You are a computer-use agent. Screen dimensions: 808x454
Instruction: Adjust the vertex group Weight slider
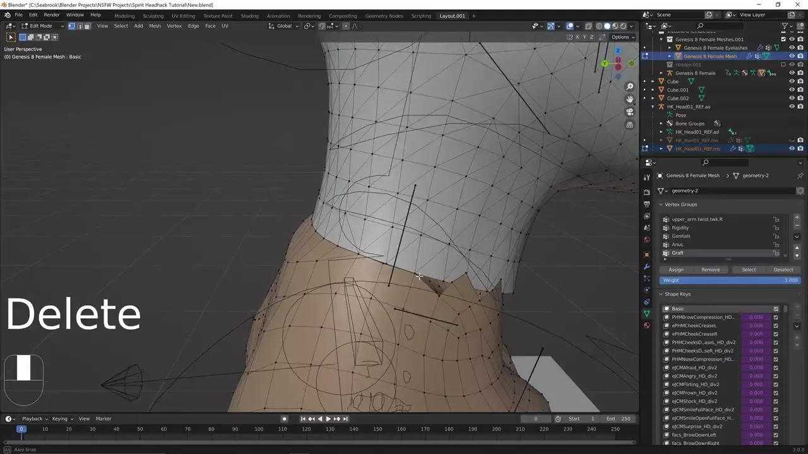coord(730,280)
